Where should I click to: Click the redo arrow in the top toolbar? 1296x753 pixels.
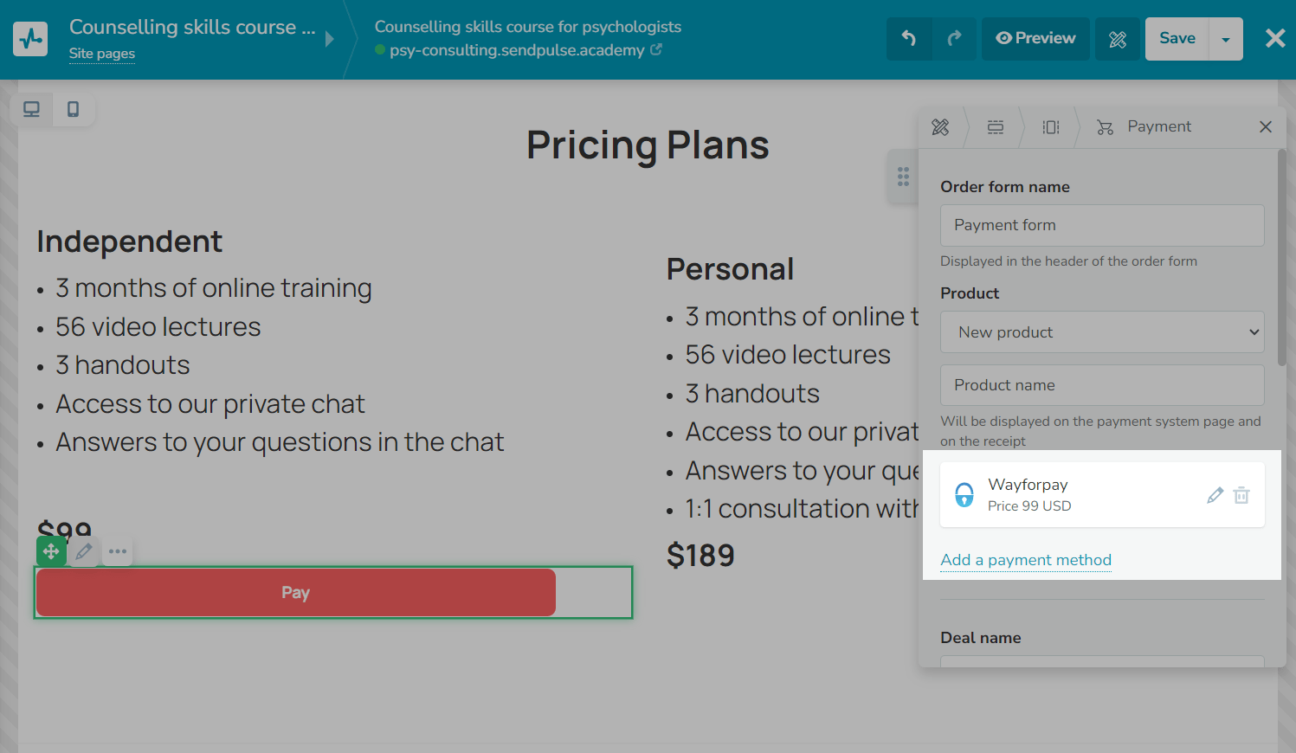pyautogui.click(x=954, y=38)
